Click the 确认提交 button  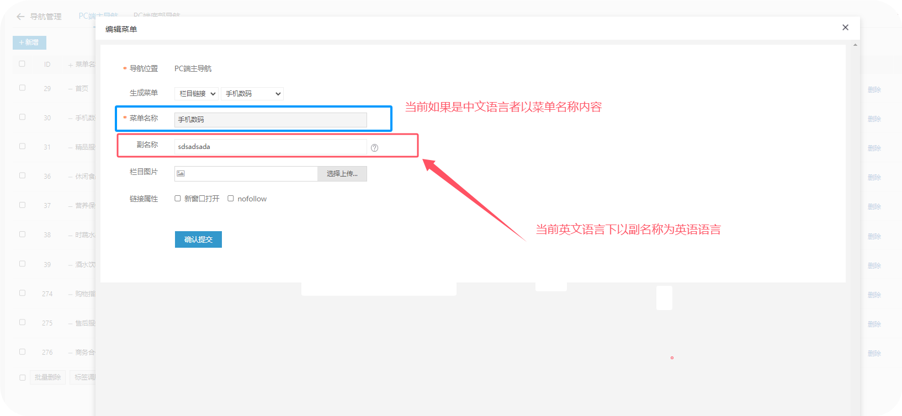pyautogui.click(x=198, y=239)
